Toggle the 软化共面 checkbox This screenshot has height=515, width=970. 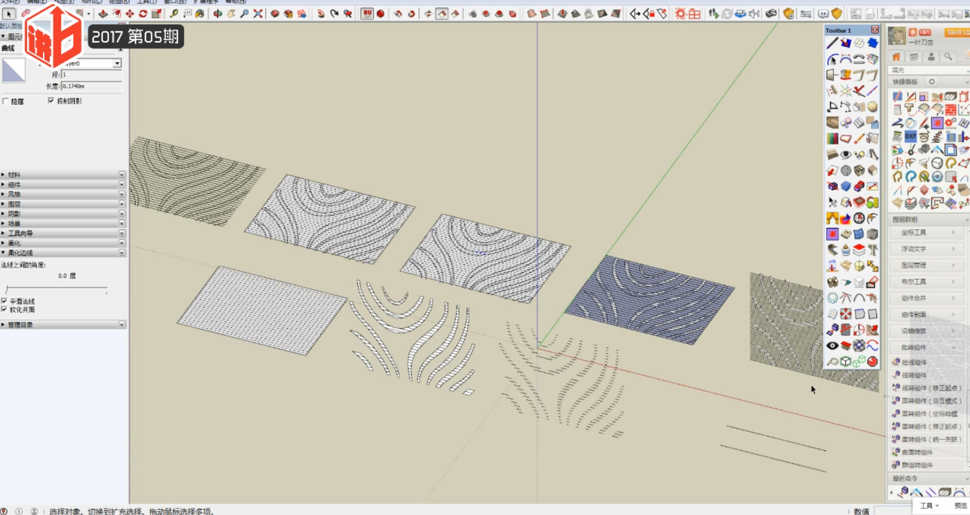click(x=4, y=310)
